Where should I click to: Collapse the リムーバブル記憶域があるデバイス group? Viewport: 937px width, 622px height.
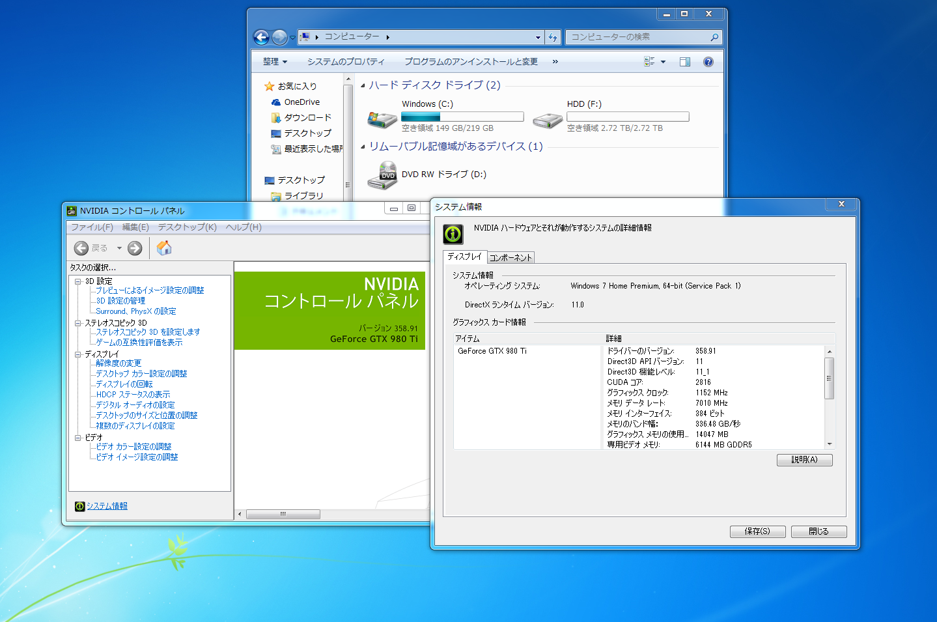point(363,147)
